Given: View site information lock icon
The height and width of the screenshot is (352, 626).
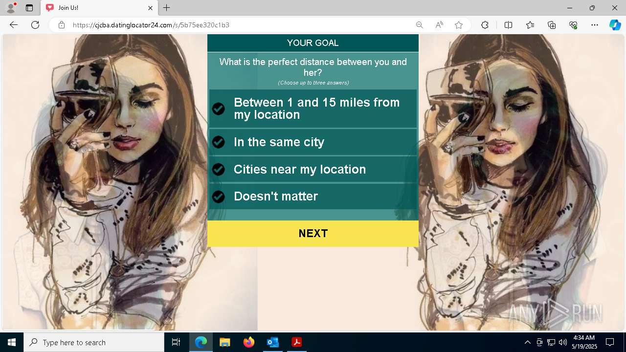Looking at the screenshot, I should coord(62,25).
